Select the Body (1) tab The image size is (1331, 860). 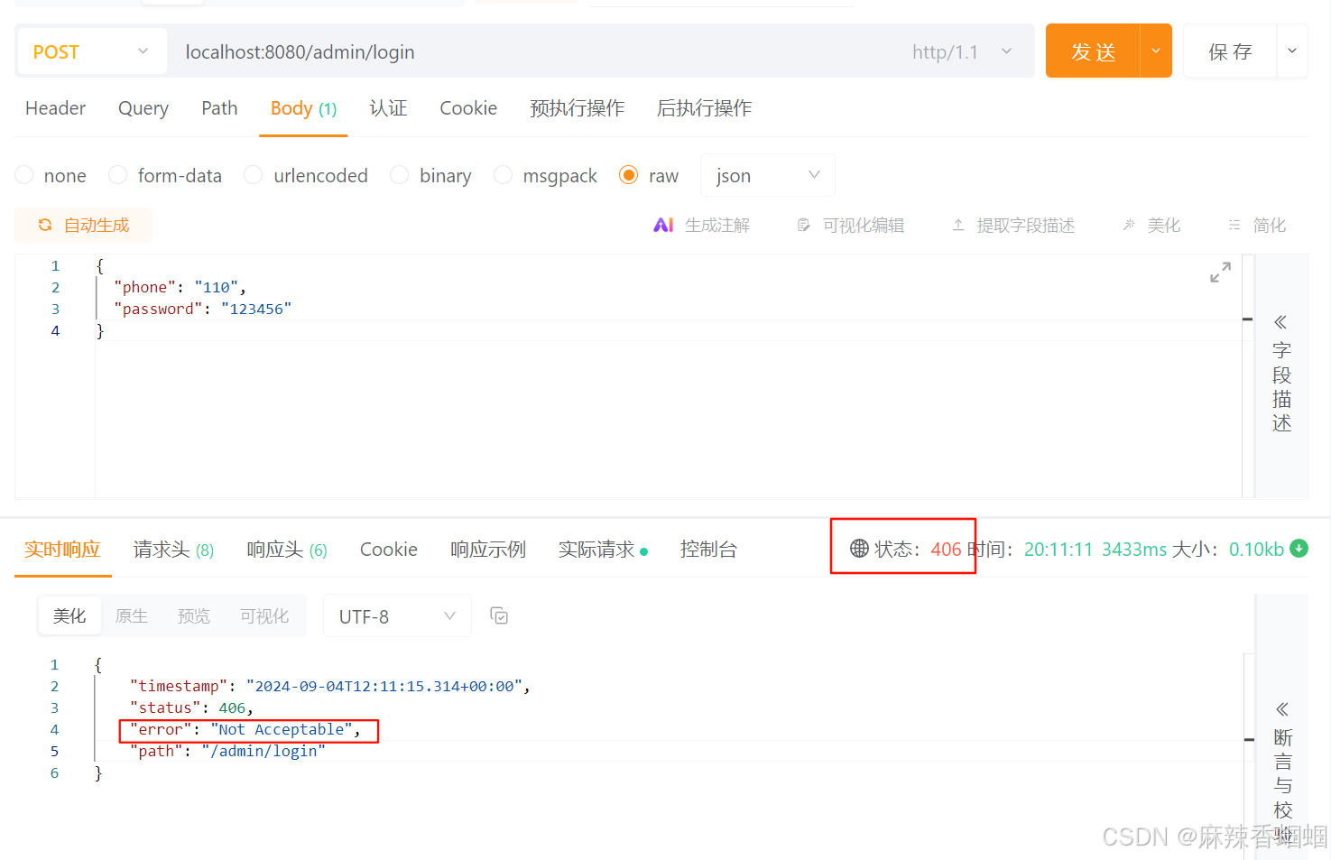(x=303, y=108)
